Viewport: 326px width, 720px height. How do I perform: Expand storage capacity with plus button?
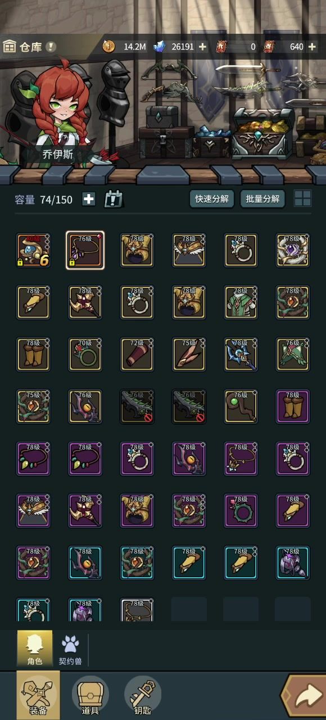[x=88, y=199]
